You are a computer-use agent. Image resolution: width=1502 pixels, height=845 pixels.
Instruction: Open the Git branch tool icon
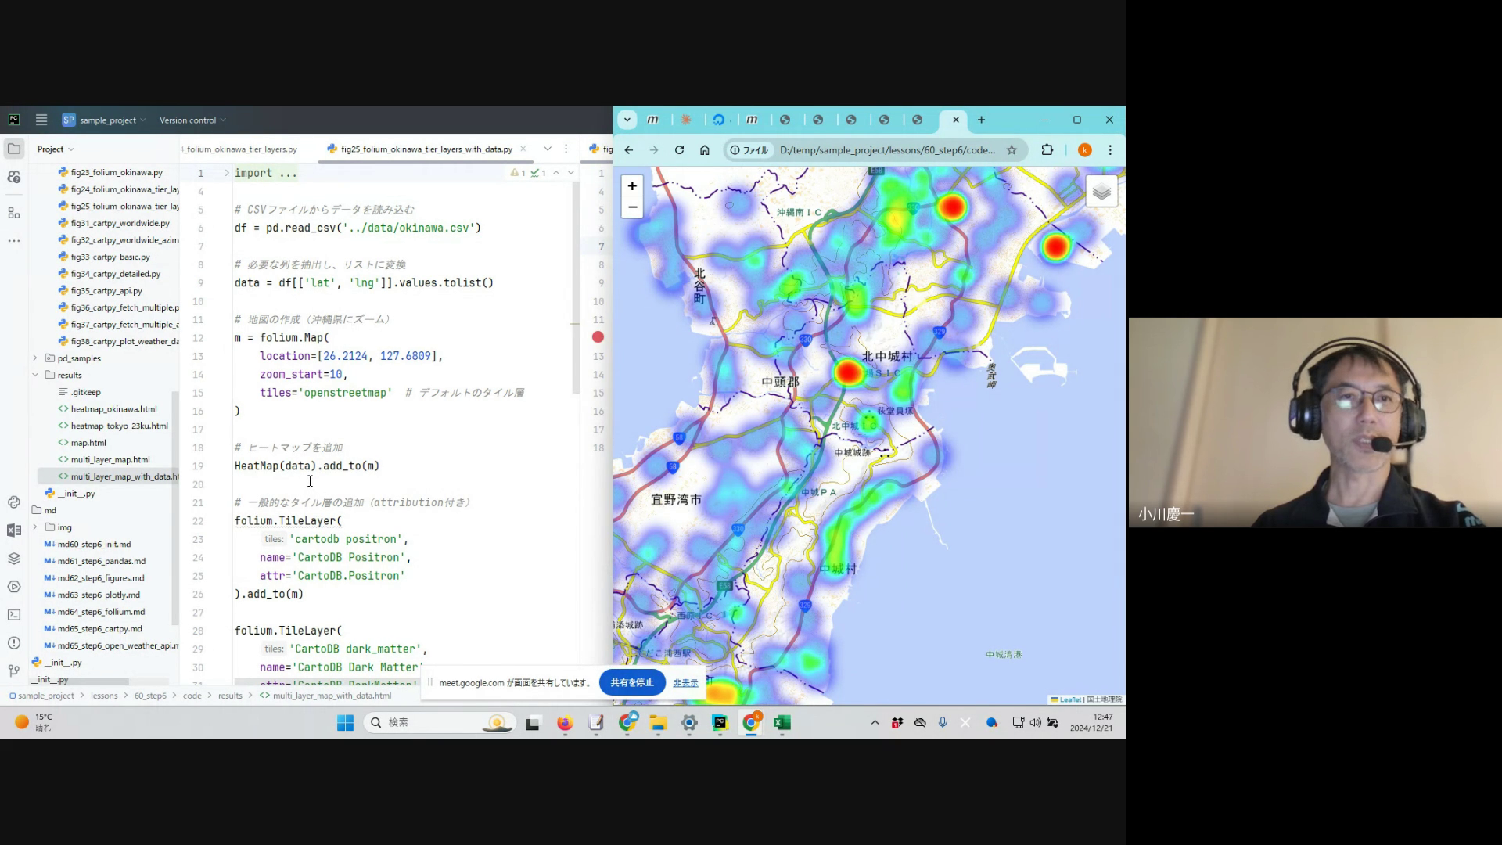click(14, 671)
